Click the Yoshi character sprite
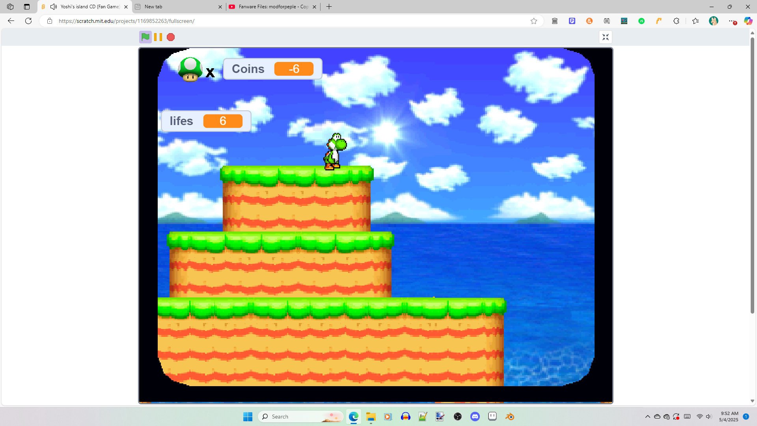The image size is (757, 426). click(x=335, y=151)
